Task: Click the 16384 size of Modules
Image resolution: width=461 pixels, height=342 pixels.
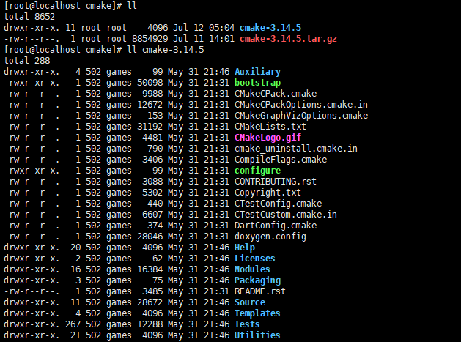Action: tap(150, 269)
